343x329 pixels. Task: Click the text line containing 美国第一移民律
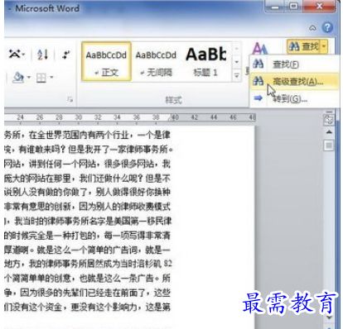(x=88, y=221)
